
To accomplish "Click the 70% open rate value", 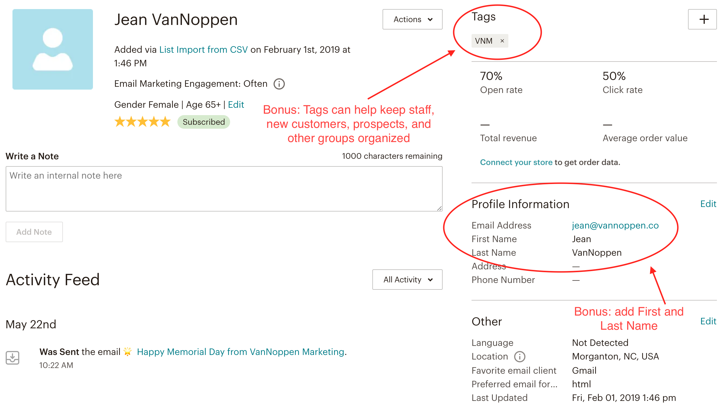I will tap(491, 76).
